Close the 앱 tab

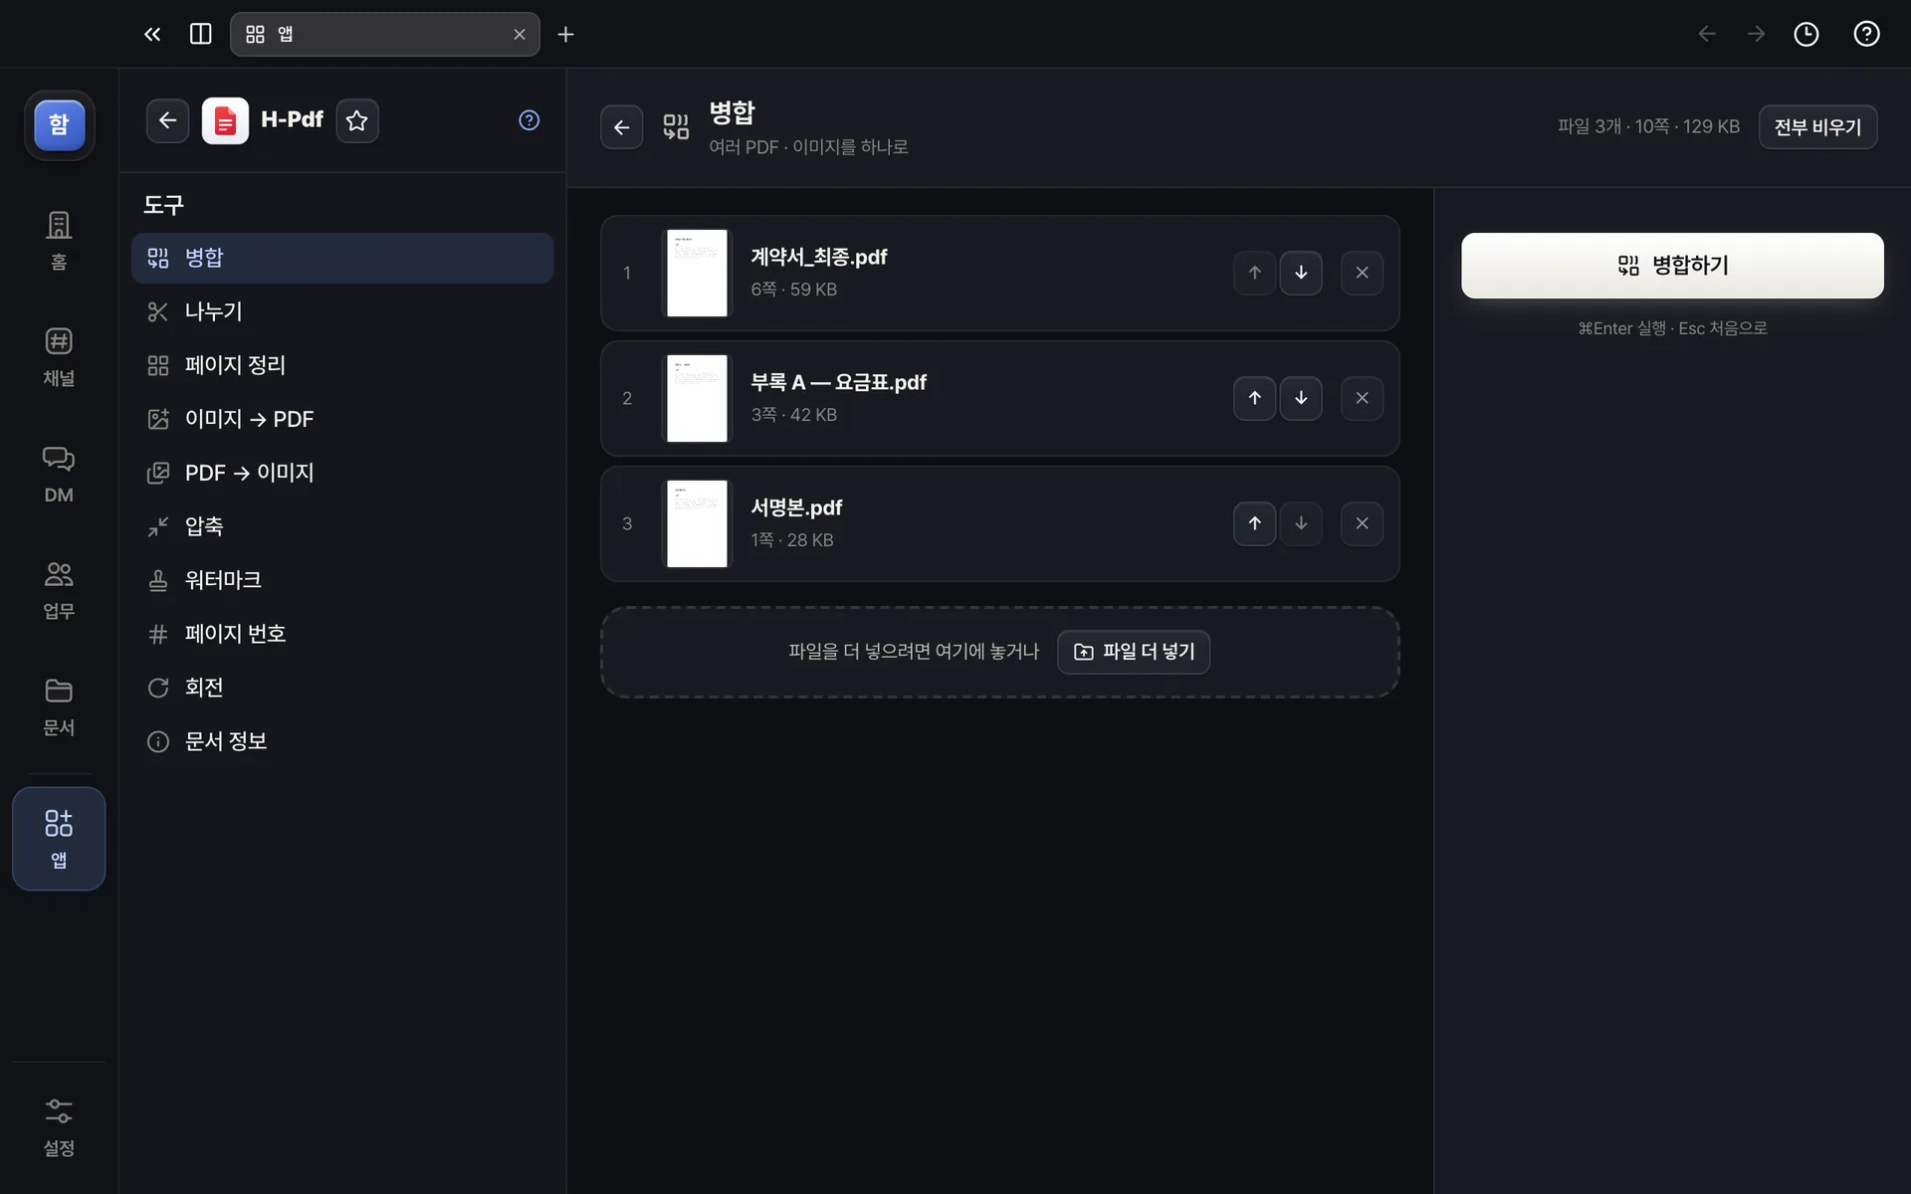click(x=519, y=34)
